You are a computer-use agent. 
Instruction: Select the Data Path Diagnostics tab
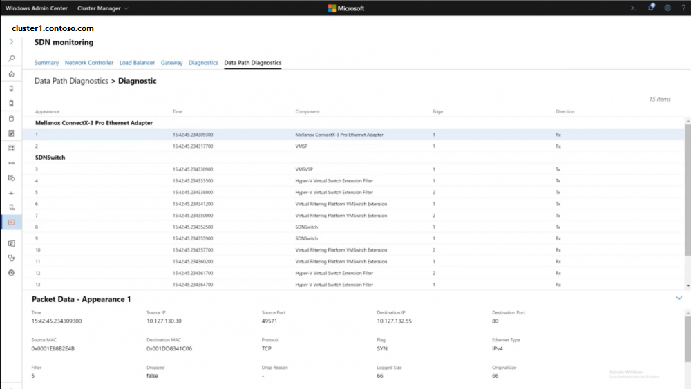(252, 63)
